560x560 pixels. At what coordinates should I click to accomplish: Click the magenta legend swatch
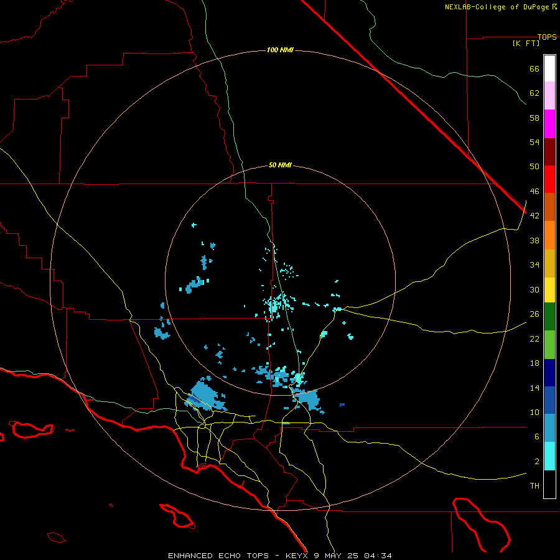[549, 124]
